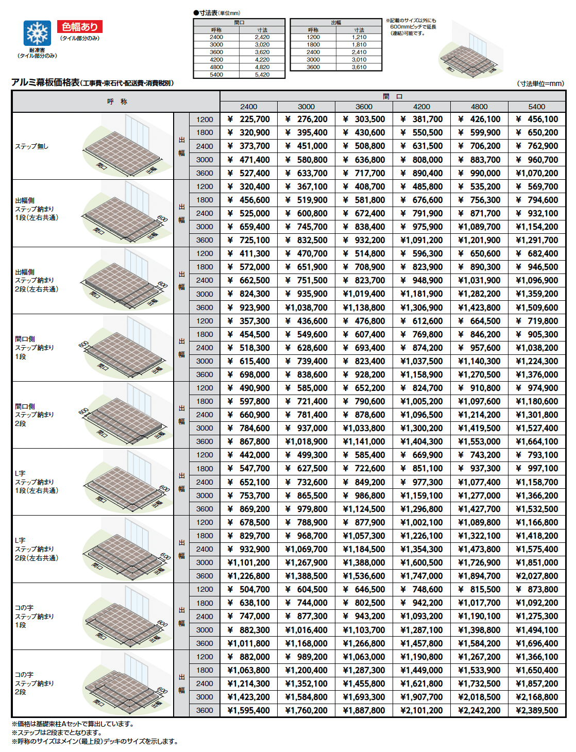This screenshot has width=576, height=752.
Task: Select the ¥225,700 price cell
Action: pyautogui.click(x=248, y=119)
